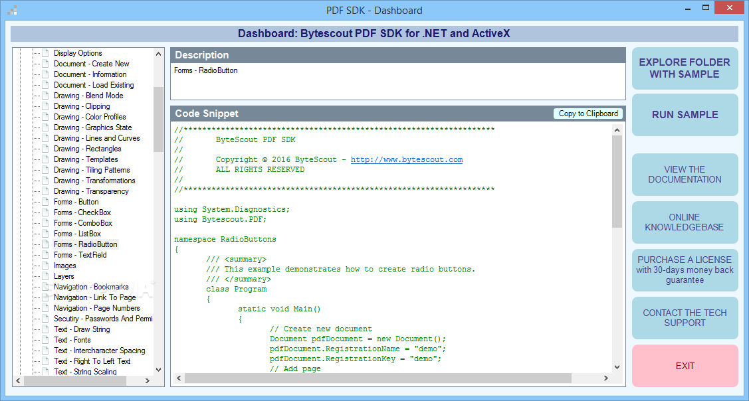This screenshot has width=749, height=401.
Task: Select Text - String Scaling sample
Action: click(x=85, y=371)
